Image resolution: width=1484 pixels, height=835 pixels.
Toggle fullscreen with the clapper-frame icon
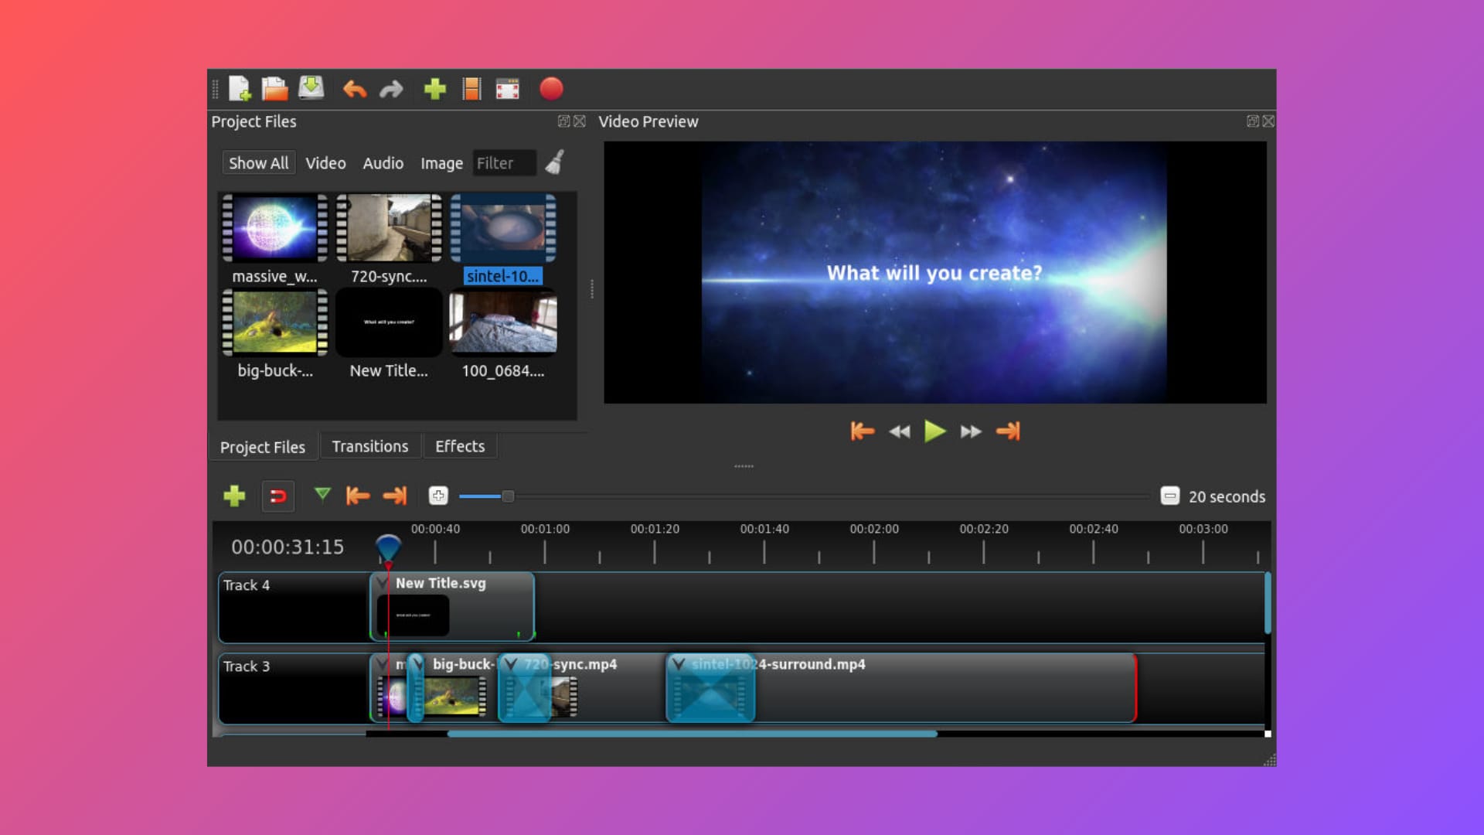click(x=508, y=89)
